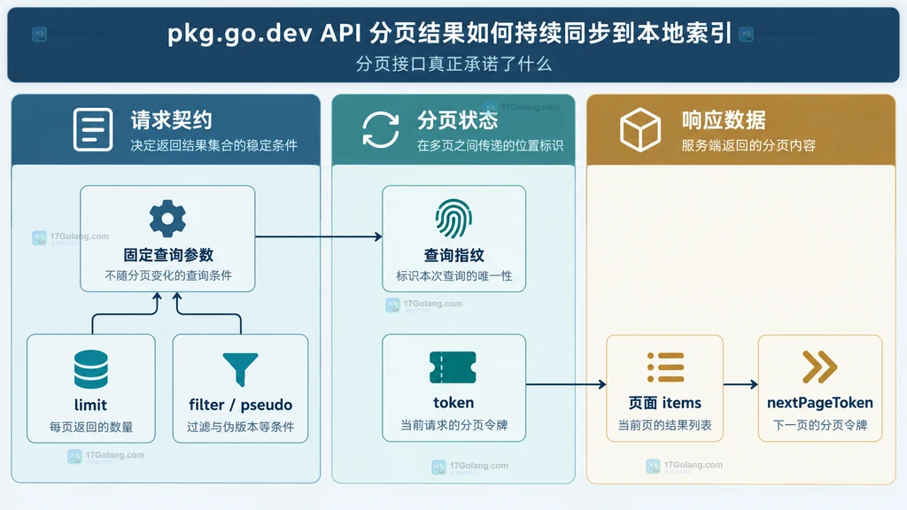This screenshot has width=907, height=510.
Task: Click the list icon above 页面 items
Action: [665, 367]
